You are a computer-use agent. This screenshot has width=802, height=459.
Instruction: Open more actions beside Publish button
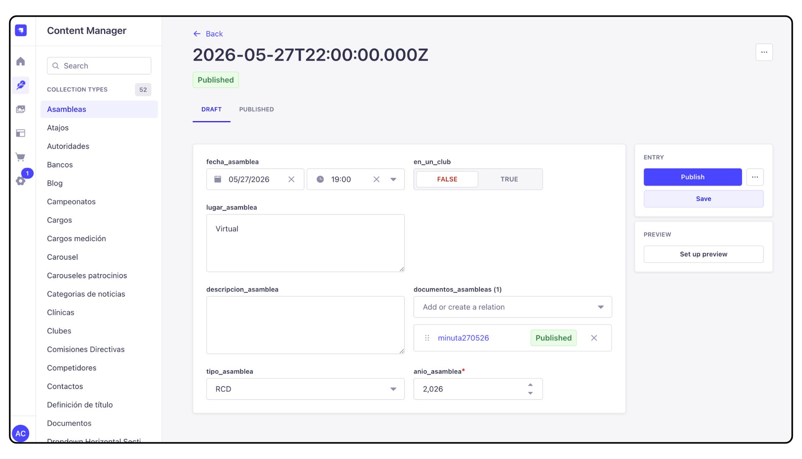pos(755,177)
